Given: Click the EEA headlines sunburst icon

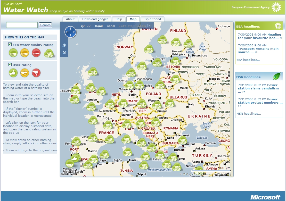Looking at the screenshot, I should [x=278, y=26].
